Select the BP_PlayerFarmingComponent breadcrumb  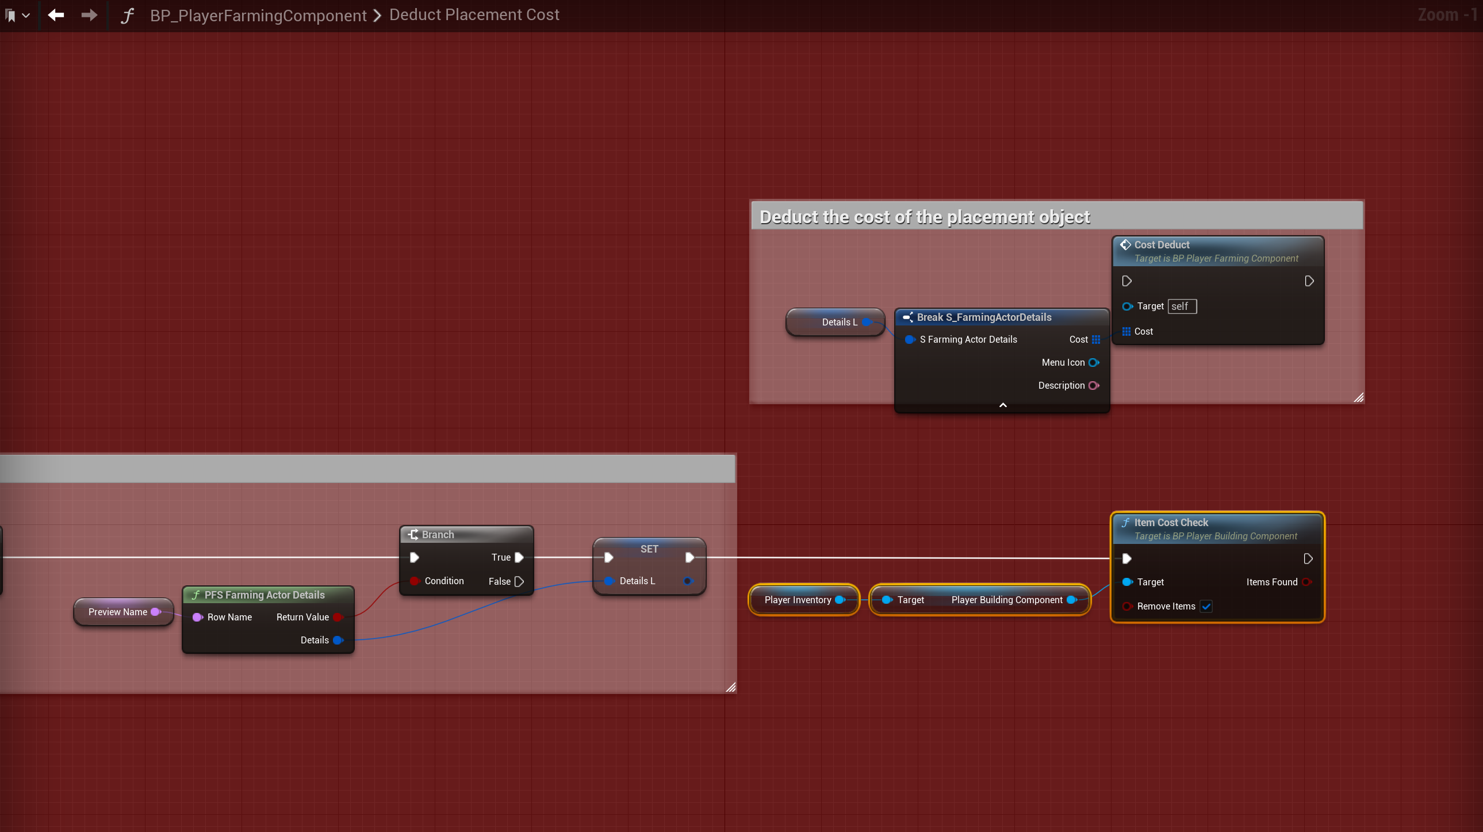click(258, 16)
